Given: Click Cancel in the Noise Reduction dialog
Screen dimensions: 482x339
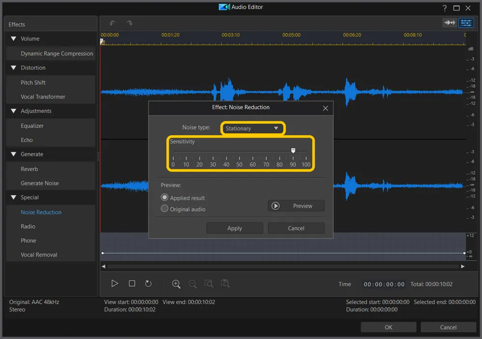Looking at the screenshot, I should (x=296, y=228).
